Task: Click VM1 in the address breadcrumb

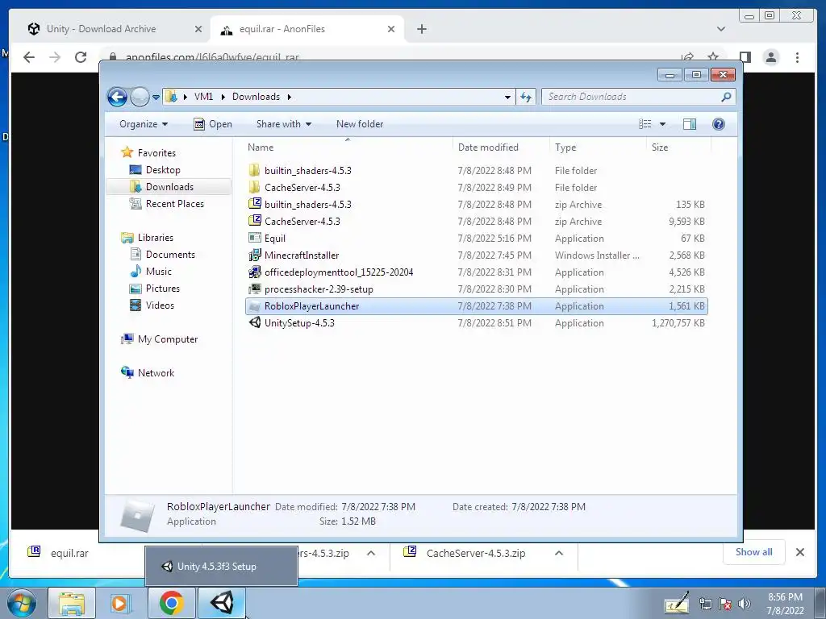Action: click(x=203, y=97)
